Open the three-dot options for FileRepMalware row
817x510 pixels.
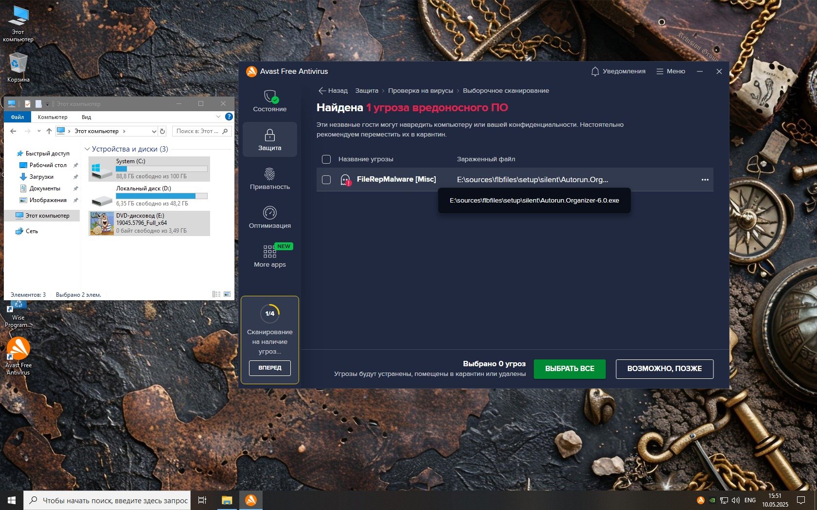click(705, 180)
